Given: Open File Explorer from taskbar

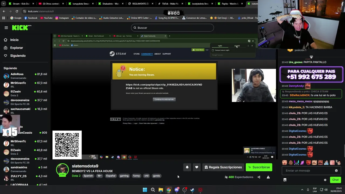Looking at the screenshot, I should click(161, 190).
